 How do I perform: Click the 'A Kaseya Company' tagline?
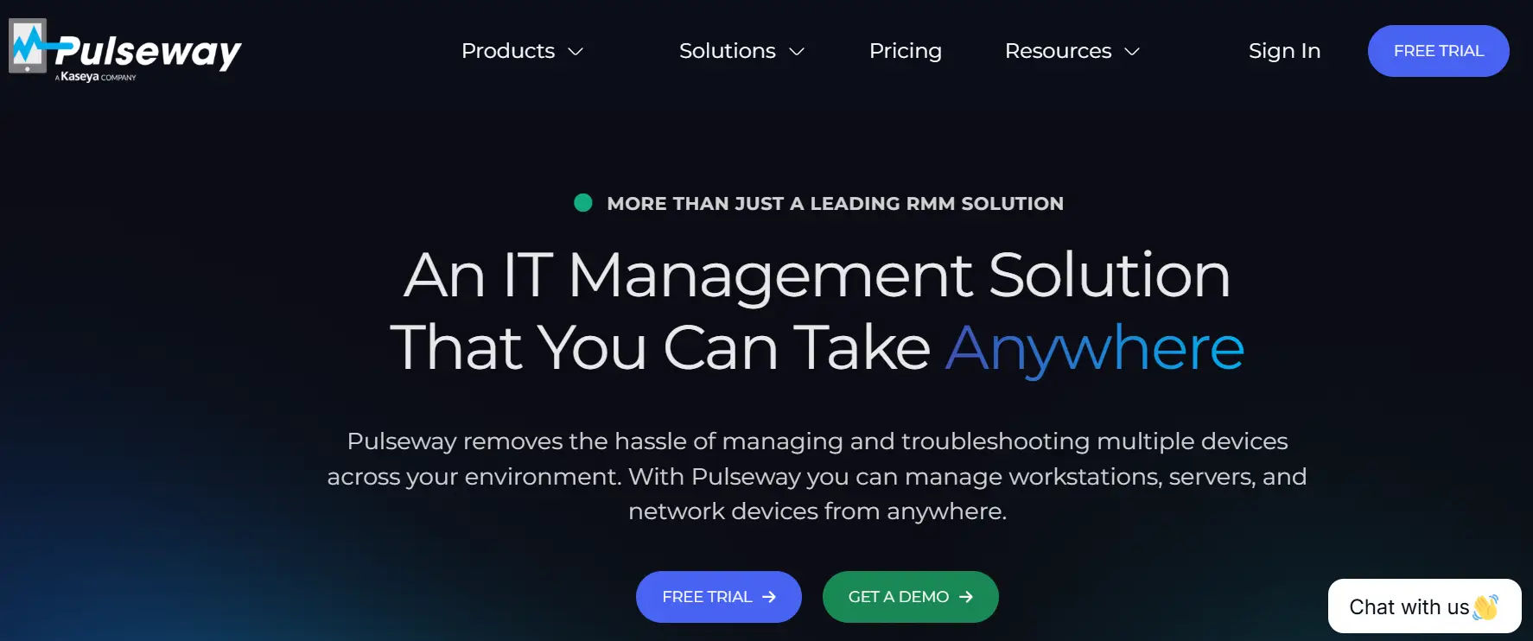[96, 77]
